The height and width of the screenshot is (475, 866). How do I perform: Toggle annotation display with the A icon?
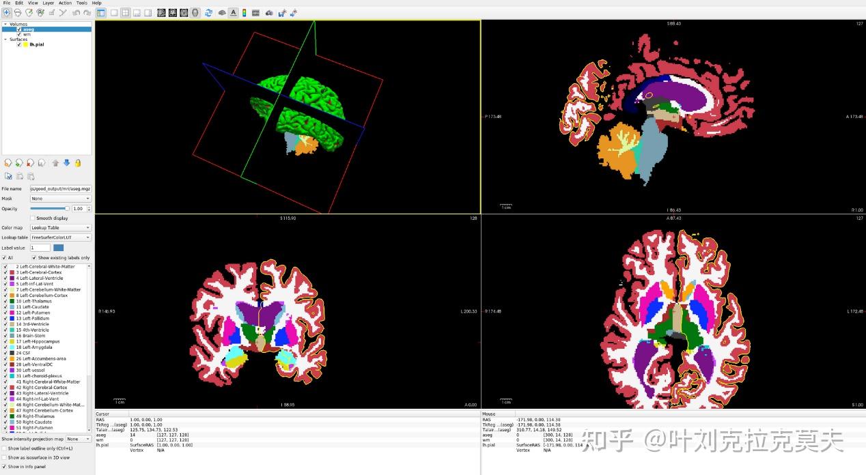[234, 12]
